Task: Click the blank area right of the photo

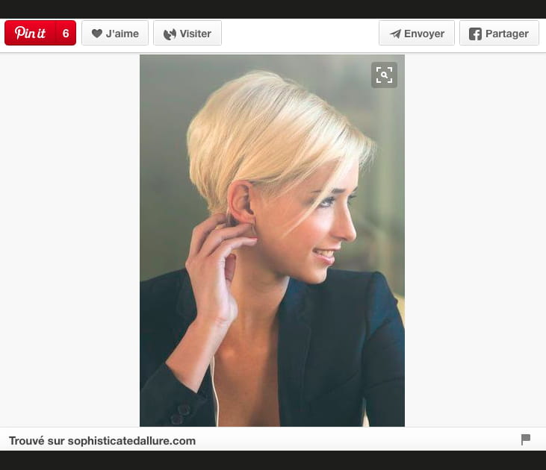Action: point(474,239)
